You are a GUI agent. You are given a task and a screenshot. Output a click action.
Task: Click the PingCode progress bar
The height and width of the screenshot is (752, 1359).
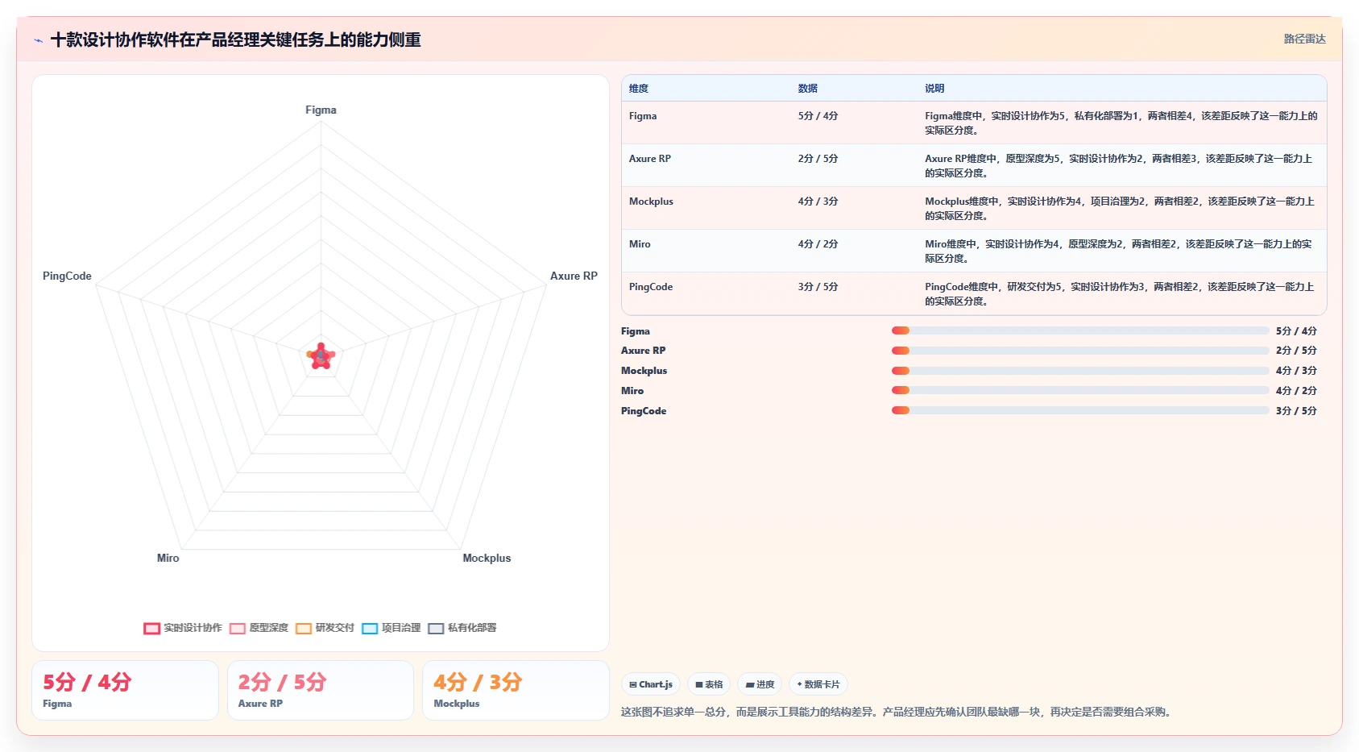(1080, 410)
